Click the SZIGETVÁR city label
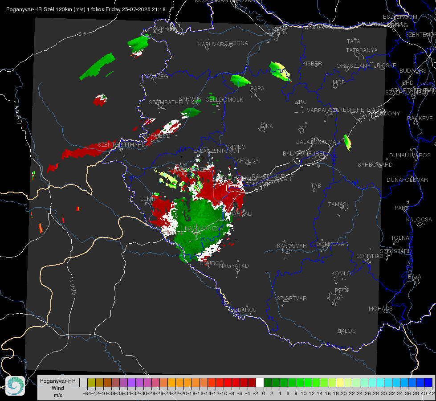The image size is (436, 401). click(291, 299)
